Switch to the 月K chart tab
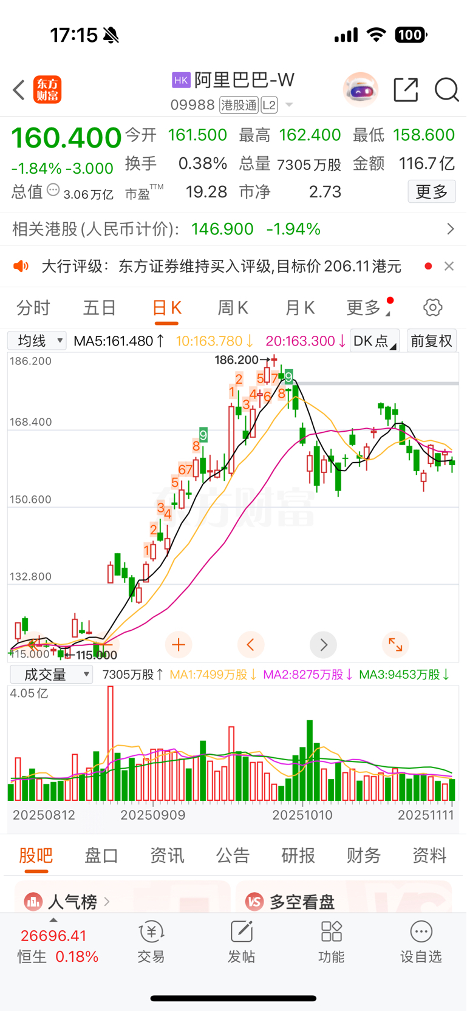Image resolution: width=467 pixels, height=1011 pixels. (300, 308)
